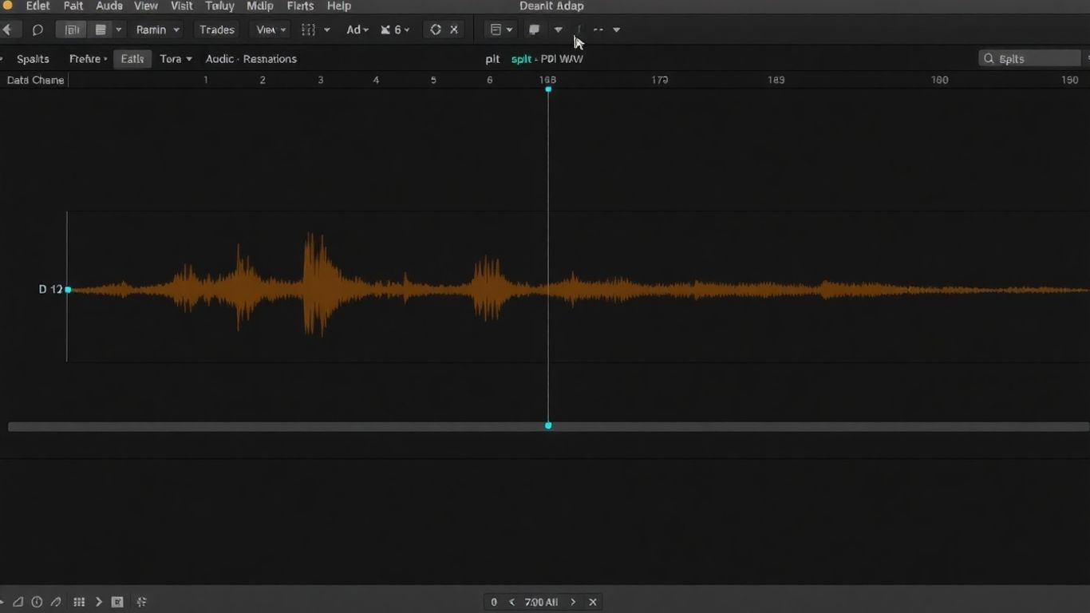This screenshot has width=1090, height=613.
Task: Click the refresh/sync icon in the toolbar
Action: 435,30
